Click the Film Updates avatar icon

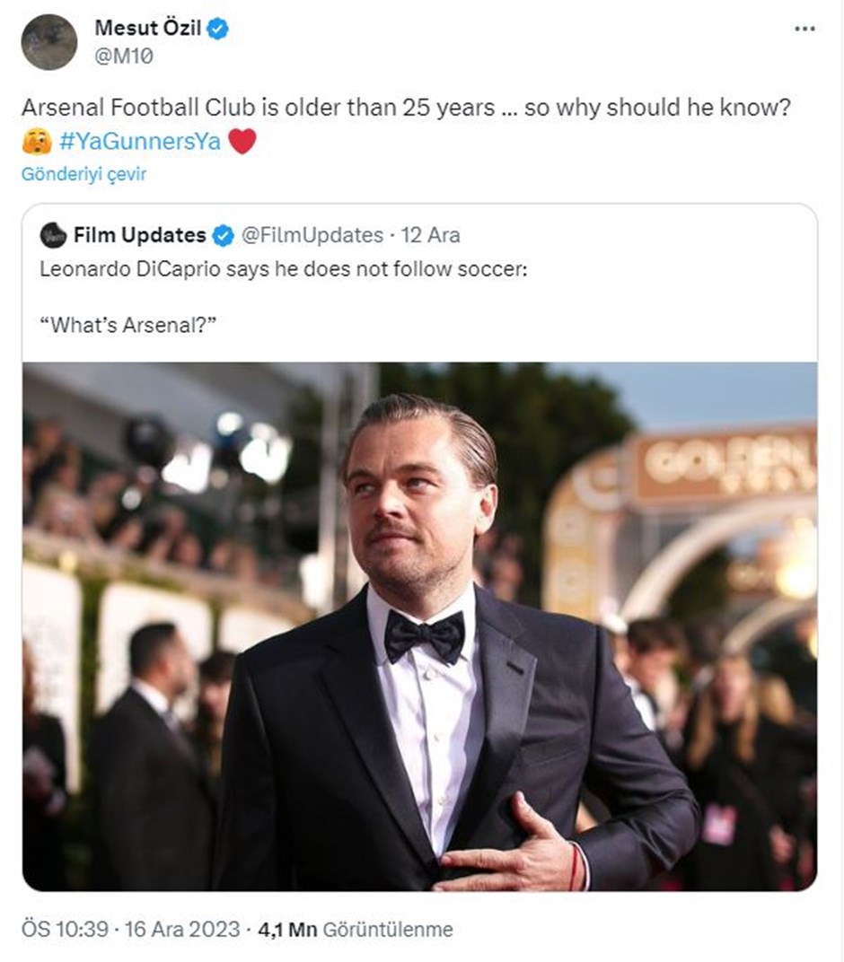tap(52, 235)
